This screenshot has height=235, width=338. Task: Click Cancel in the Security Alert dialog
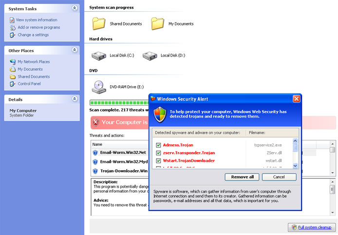[x=279, y=177]
